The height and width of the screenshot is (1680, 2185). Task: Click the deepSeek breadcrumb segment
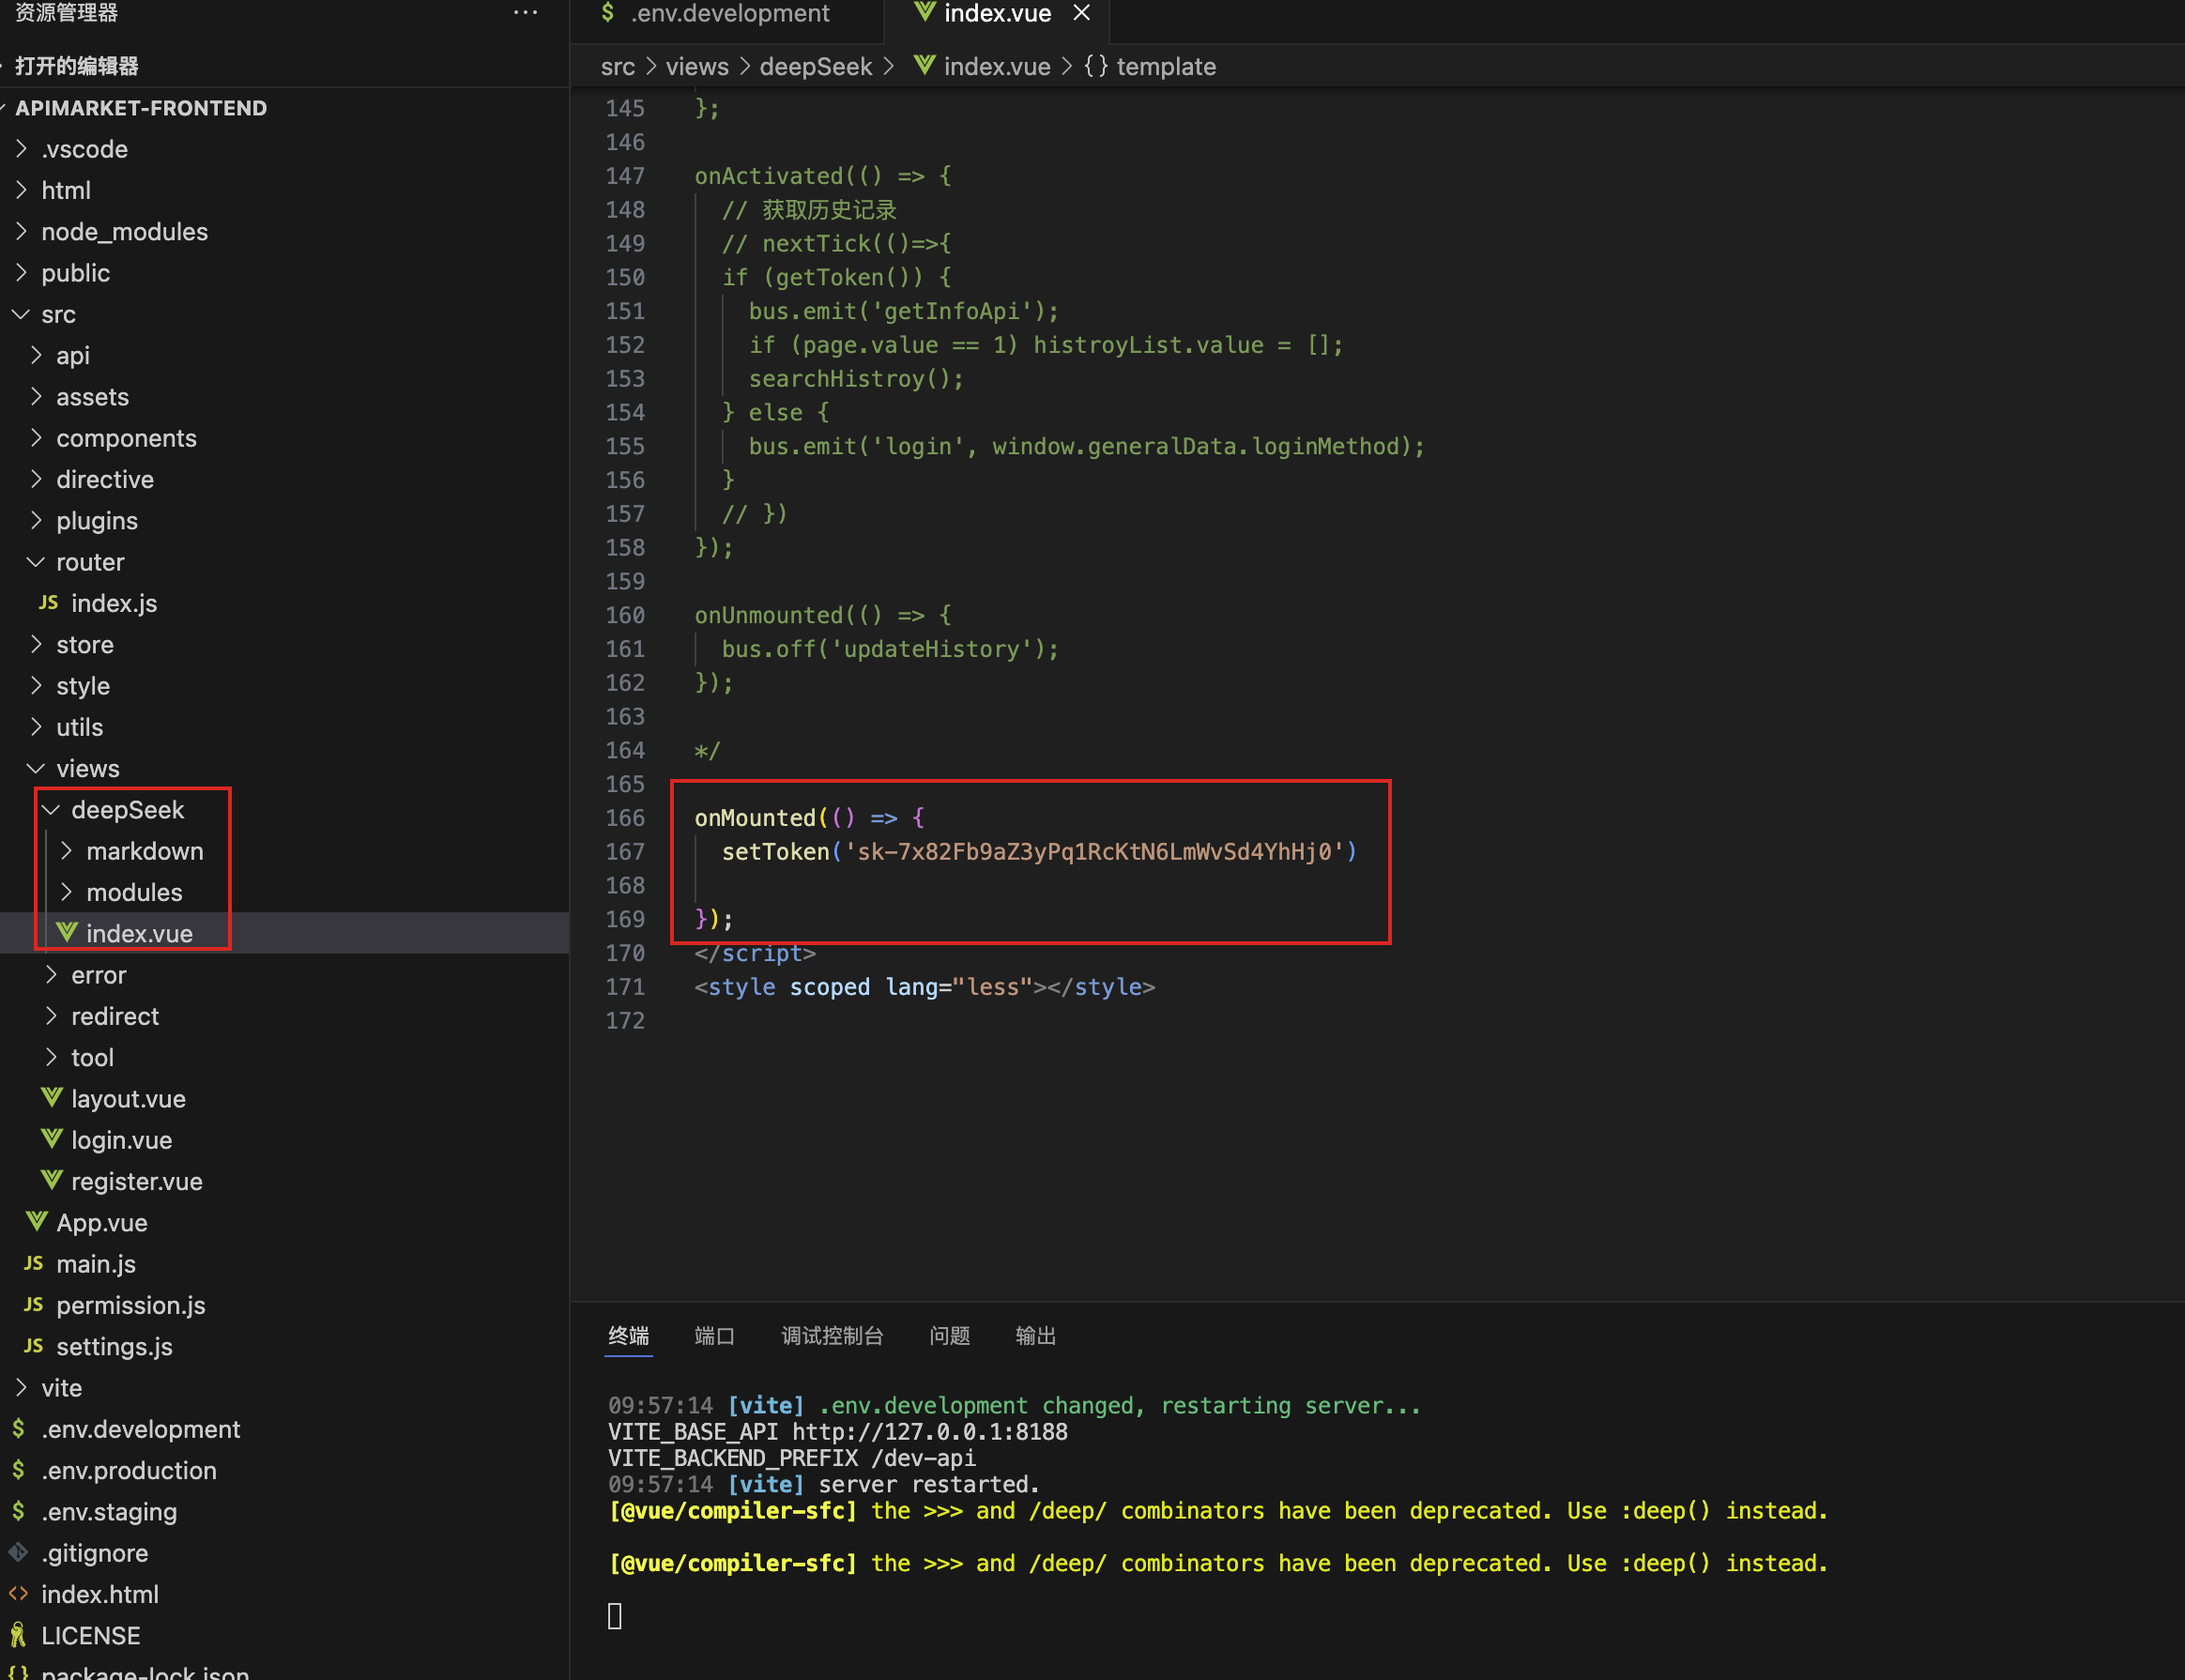pyautogui.click(x=815, y=67)
